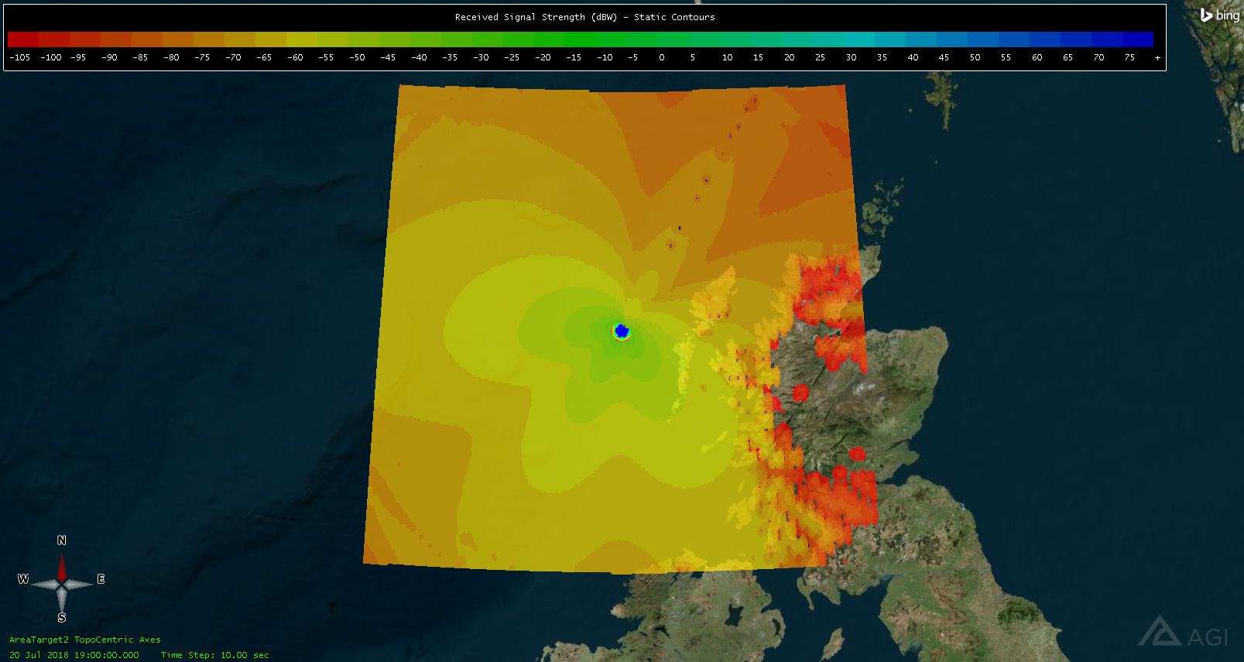Screen dimensions: 1244x662
Task: Click the 40 legend label
Action: (x=913, y=57)
